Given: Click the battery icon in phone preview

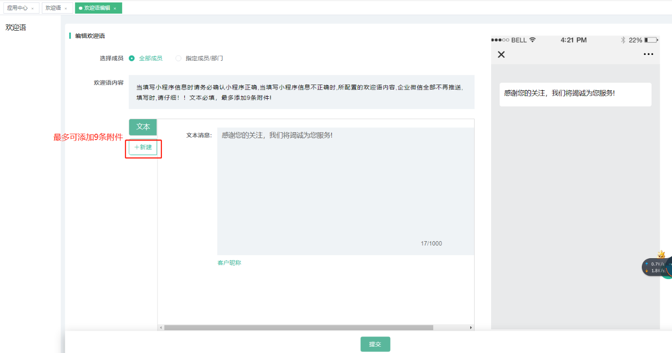Looking at the screenshot, I should [x=651, y=40].
